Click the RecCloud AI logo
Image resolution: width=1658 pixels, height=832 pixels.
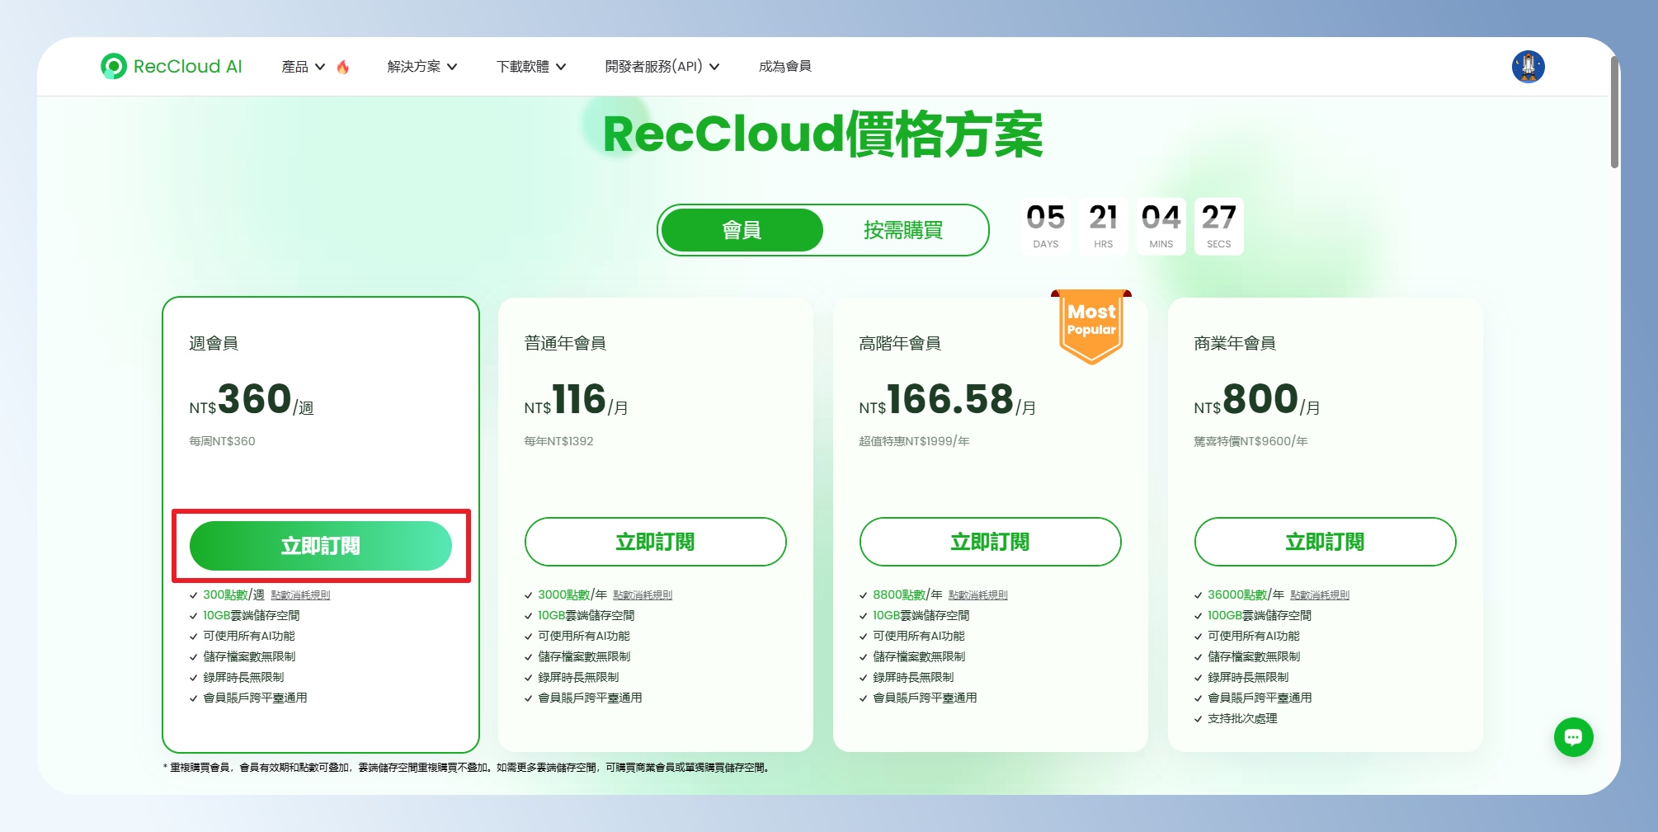(x=172, y=66)
